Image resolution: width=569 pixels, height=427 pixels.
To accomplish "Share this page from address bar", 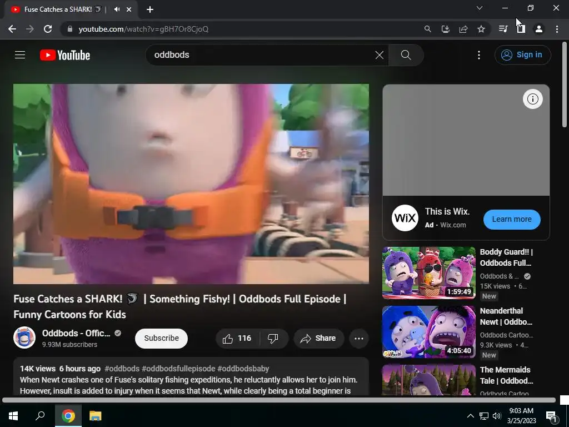I will (x=463, y=29).
